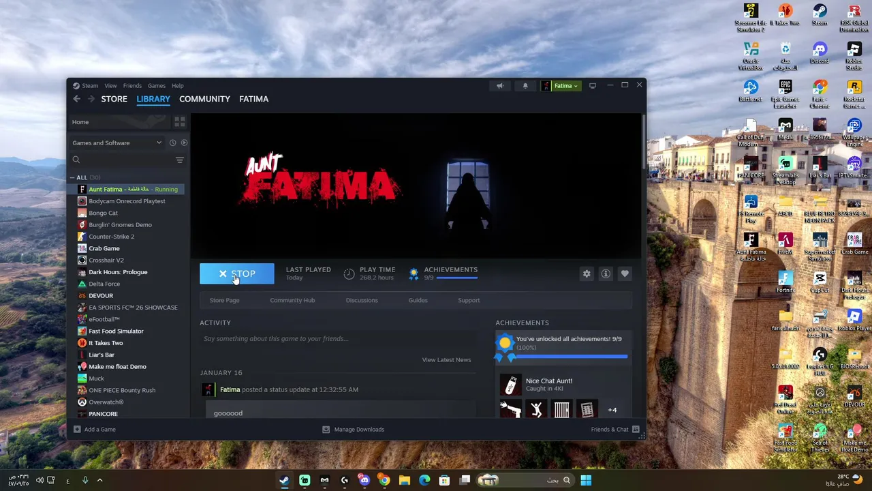Toggle library grid view icon next to Home
This screenshot has width=872, height=491.
tap(179, 122)
